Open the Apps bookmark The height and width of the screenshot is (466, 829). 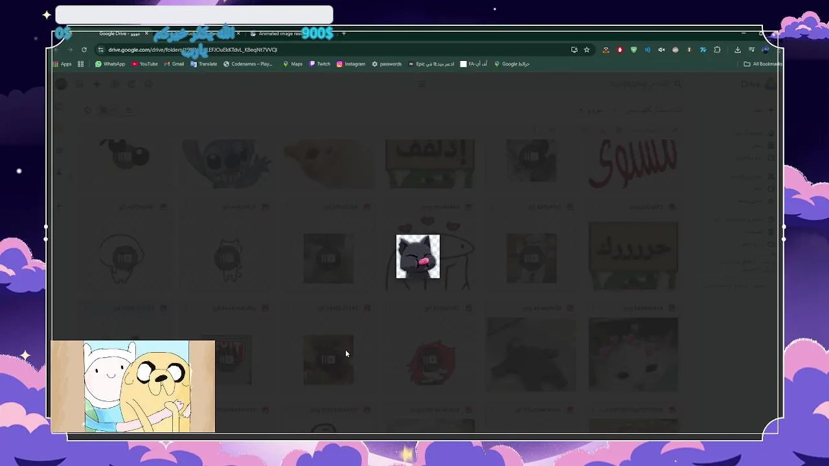pos(62,64)
